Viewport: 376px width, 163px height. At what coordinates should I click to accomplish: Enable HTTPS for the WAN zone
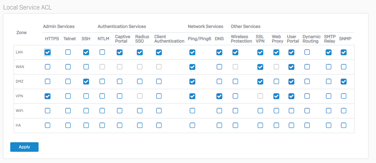click(48, 67)
